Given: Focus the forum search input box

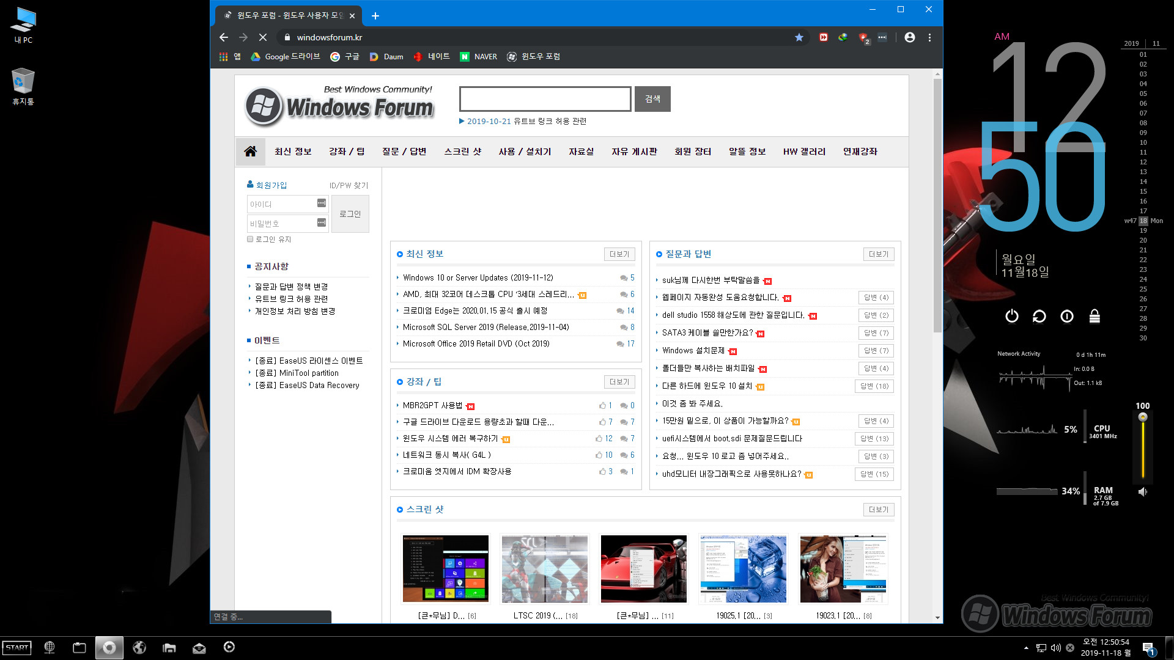Looking at the screenshot, I should tap(545, 99).
